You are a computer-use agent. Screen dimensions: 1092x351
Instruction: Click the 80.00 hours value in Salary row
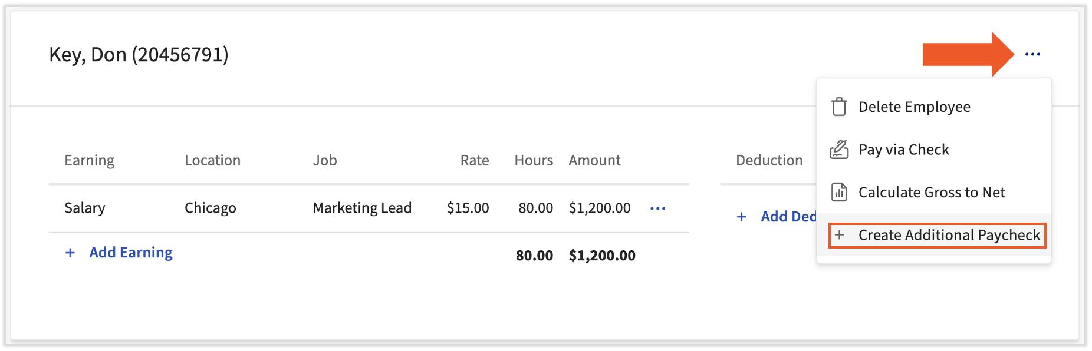(535, 208)
